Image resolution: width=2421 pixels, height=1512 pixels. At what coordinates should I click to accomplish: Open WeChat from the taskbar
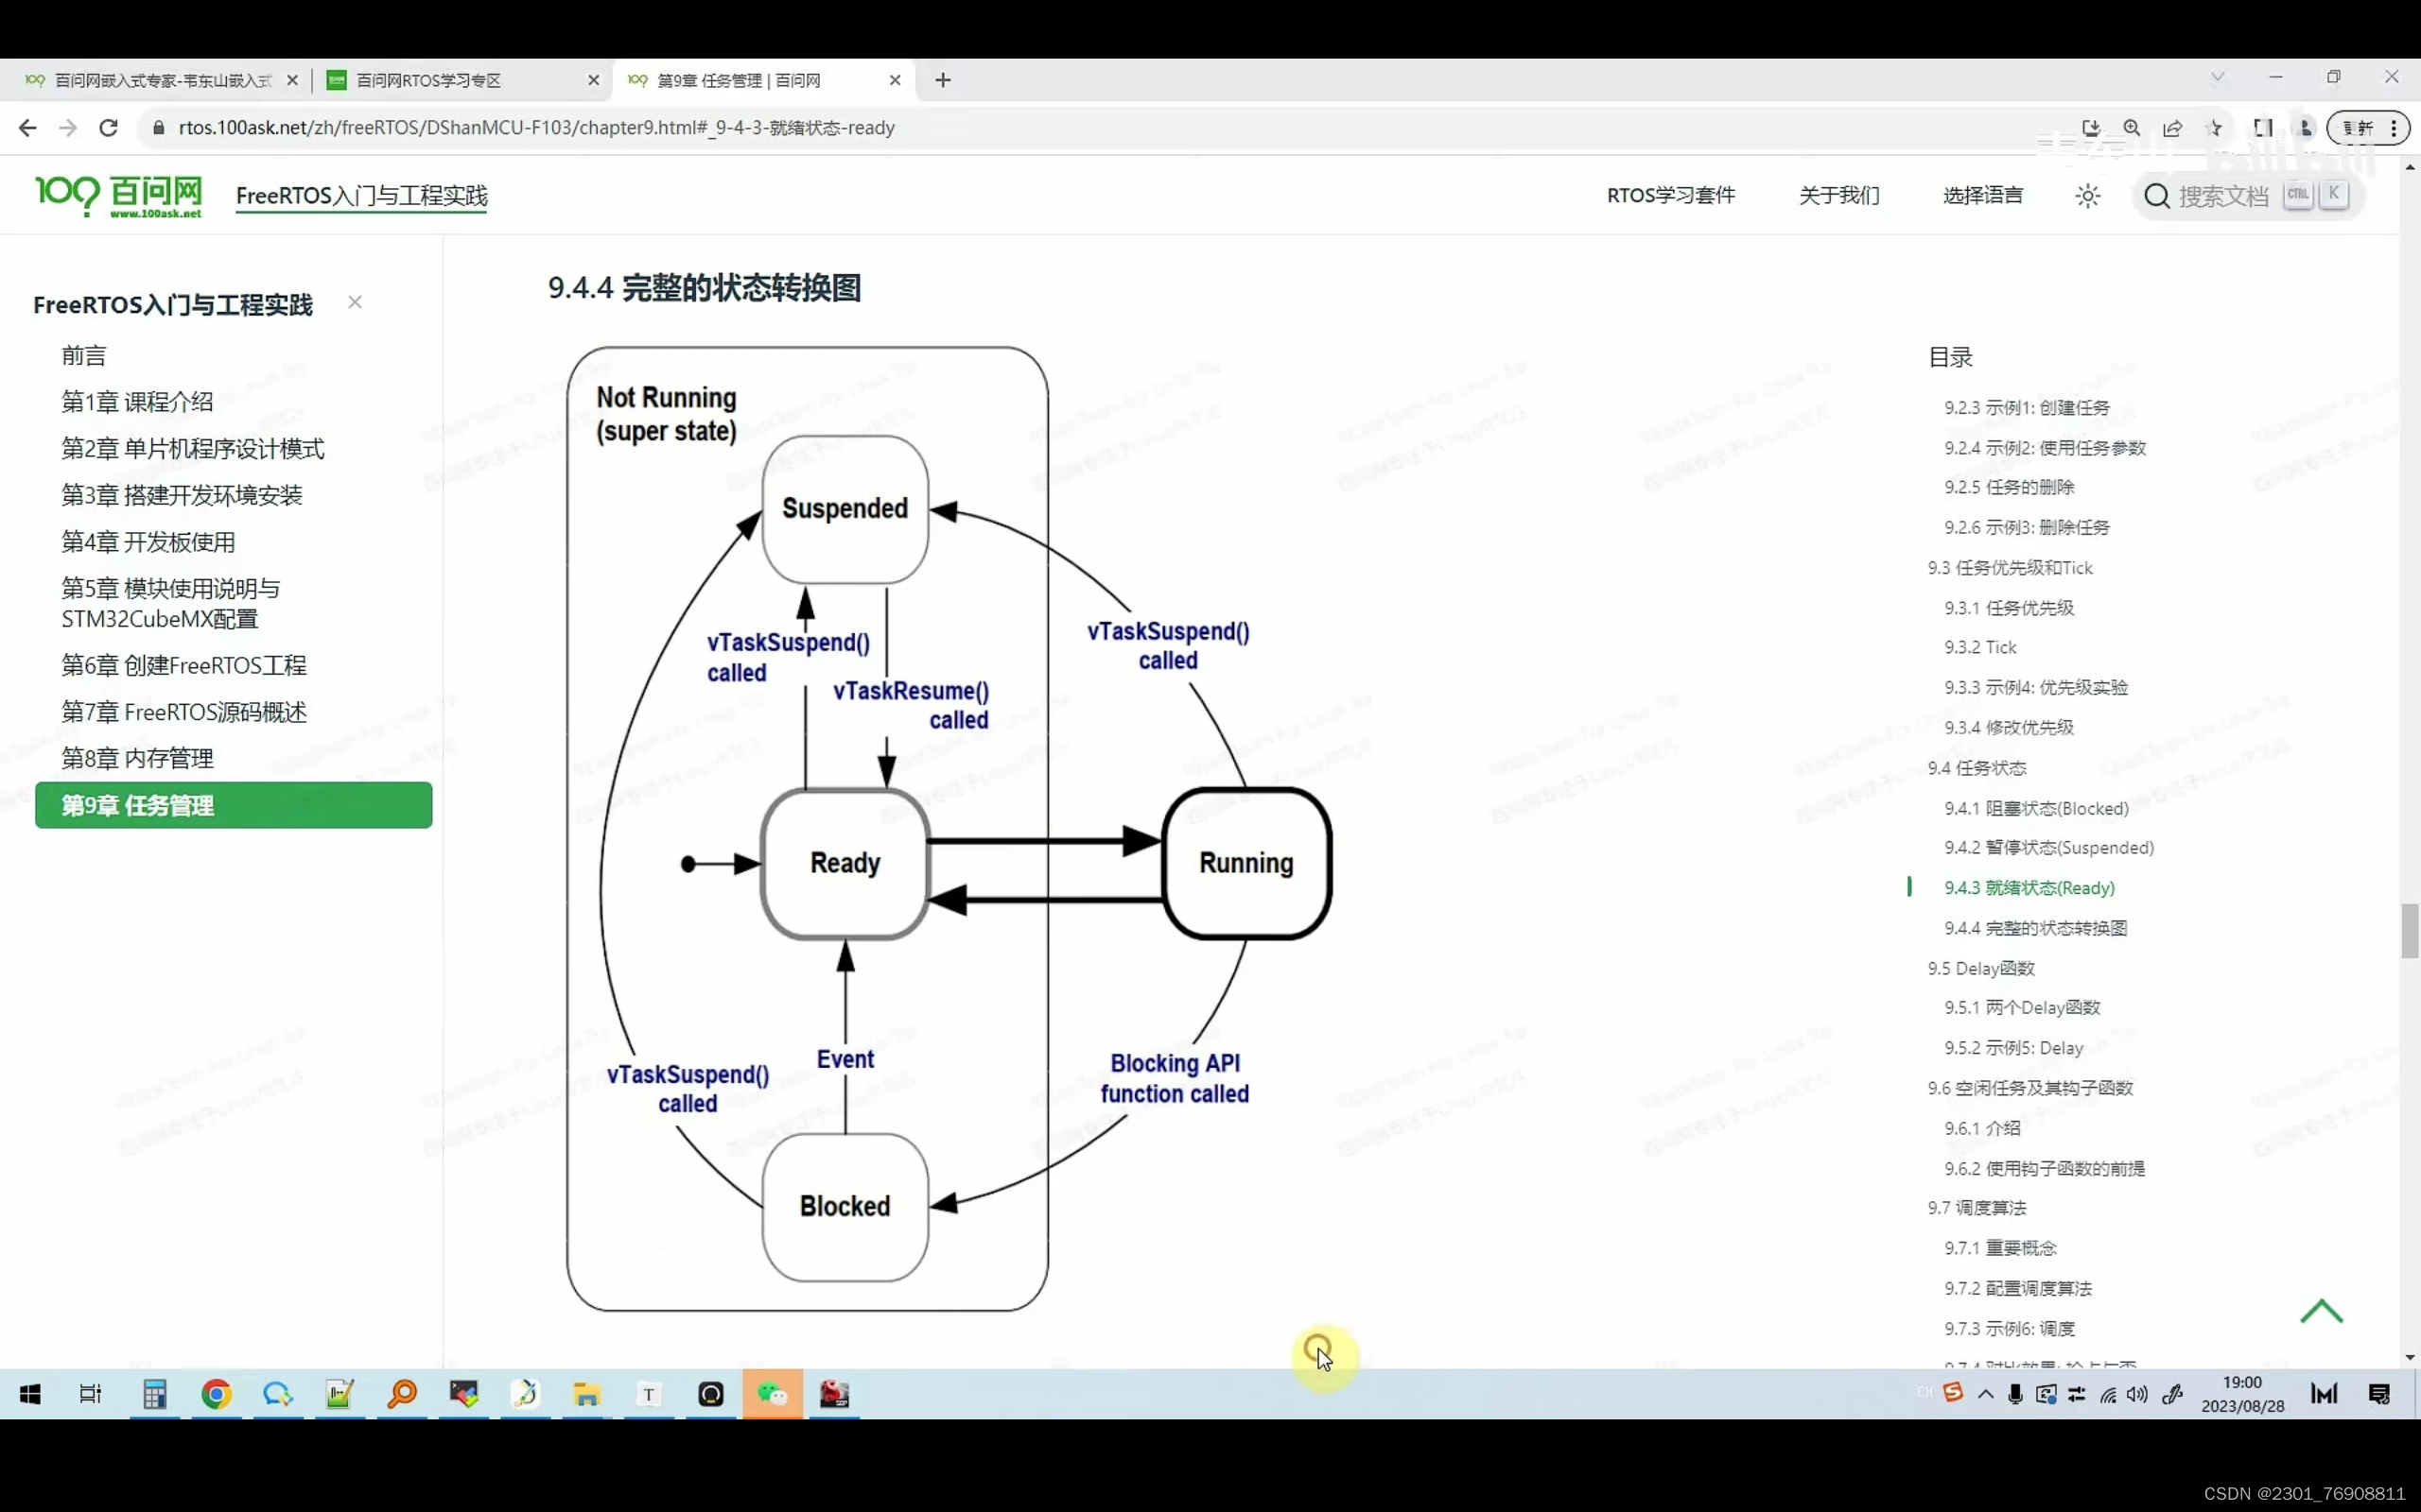(x=773, y=1394)
